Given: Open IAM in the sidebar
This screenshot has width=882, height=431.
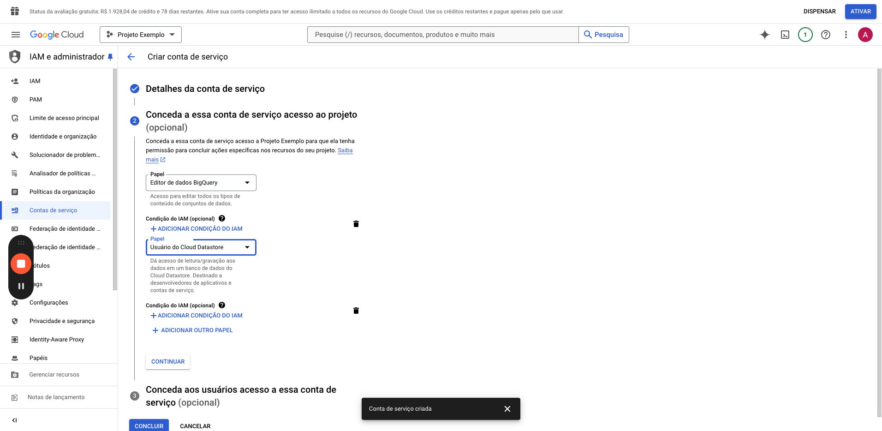Looking at the screenshot, I should click(x=55, y=81).
